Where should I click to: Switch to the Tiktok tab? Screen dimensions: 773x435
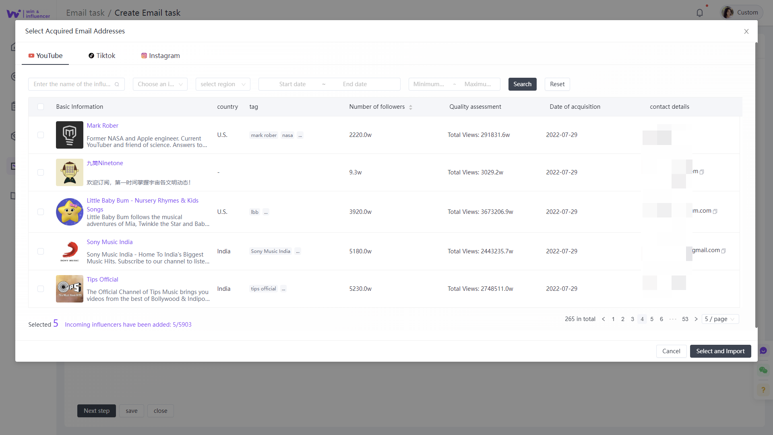tap(102, 56)
